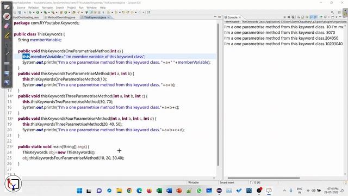Maximize the editor area
This screenshot has height=196, width=348.
click(x=220, y=17)
